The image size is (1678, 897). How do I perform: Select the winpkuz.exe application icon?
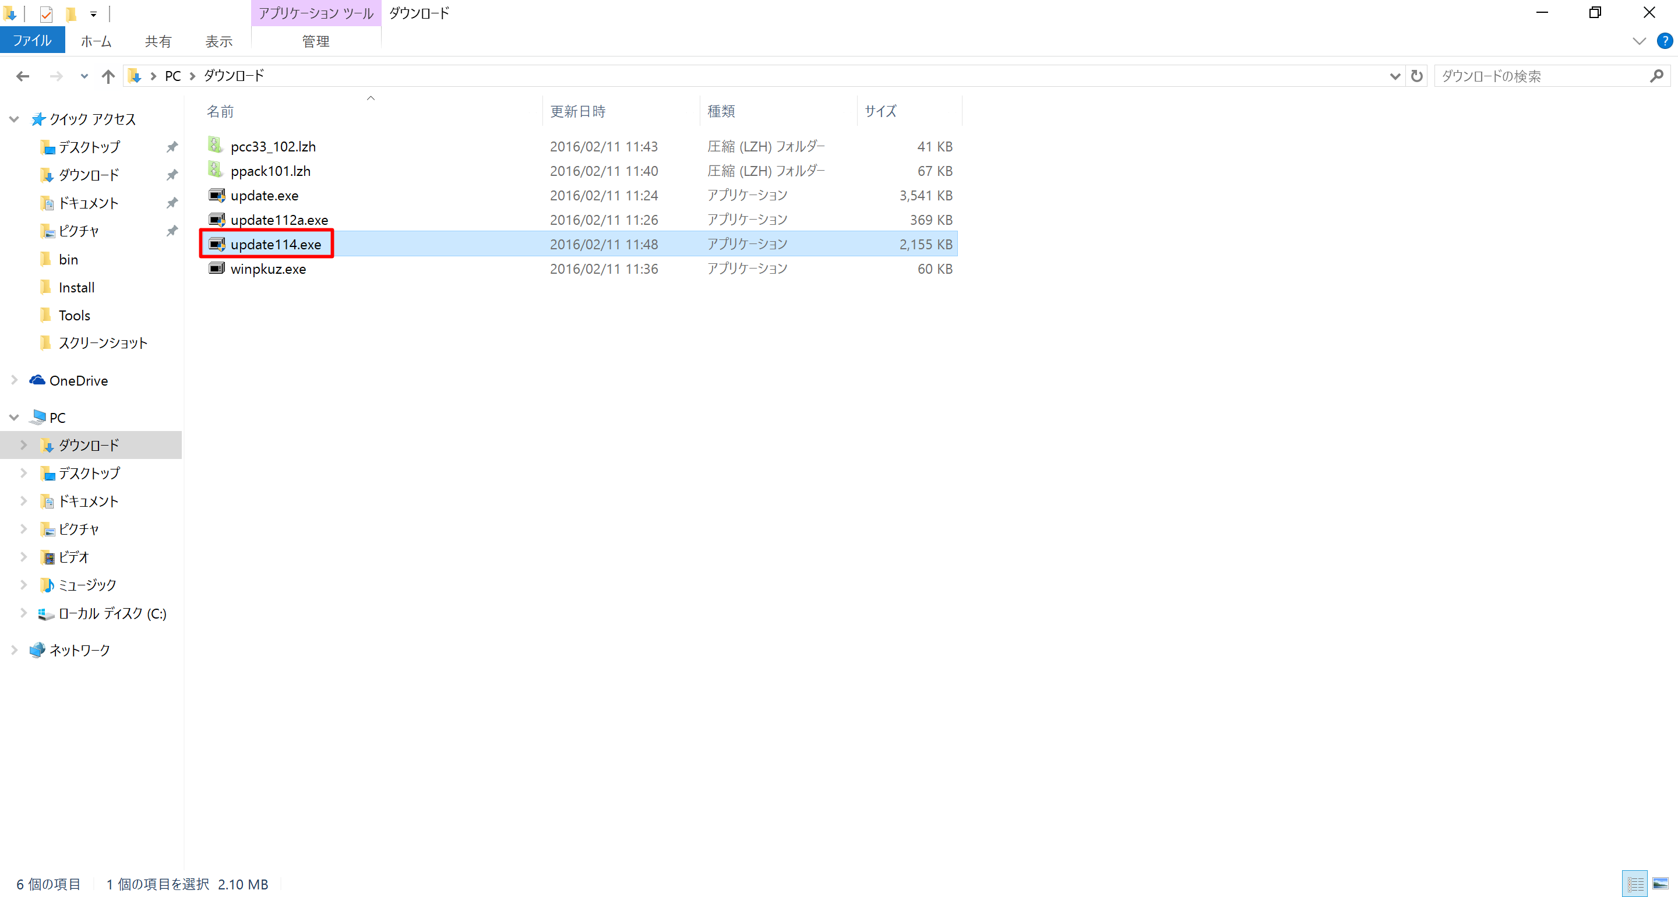216,269
